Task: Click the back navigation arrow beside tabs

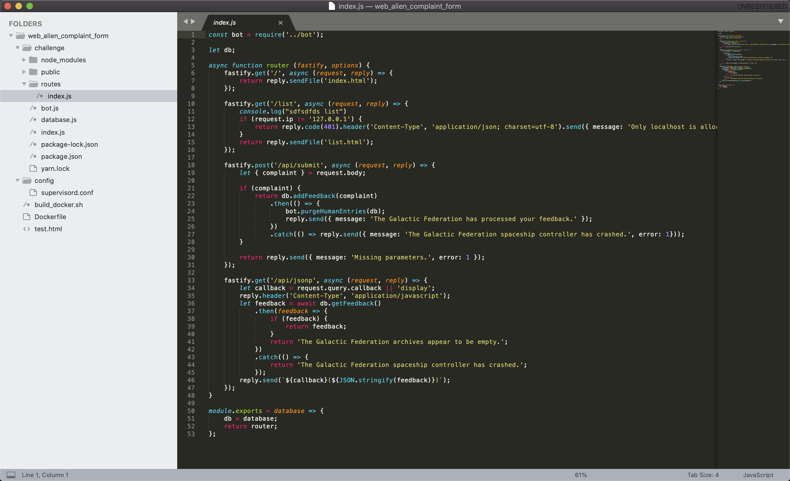Action: [x=185, y=21]
